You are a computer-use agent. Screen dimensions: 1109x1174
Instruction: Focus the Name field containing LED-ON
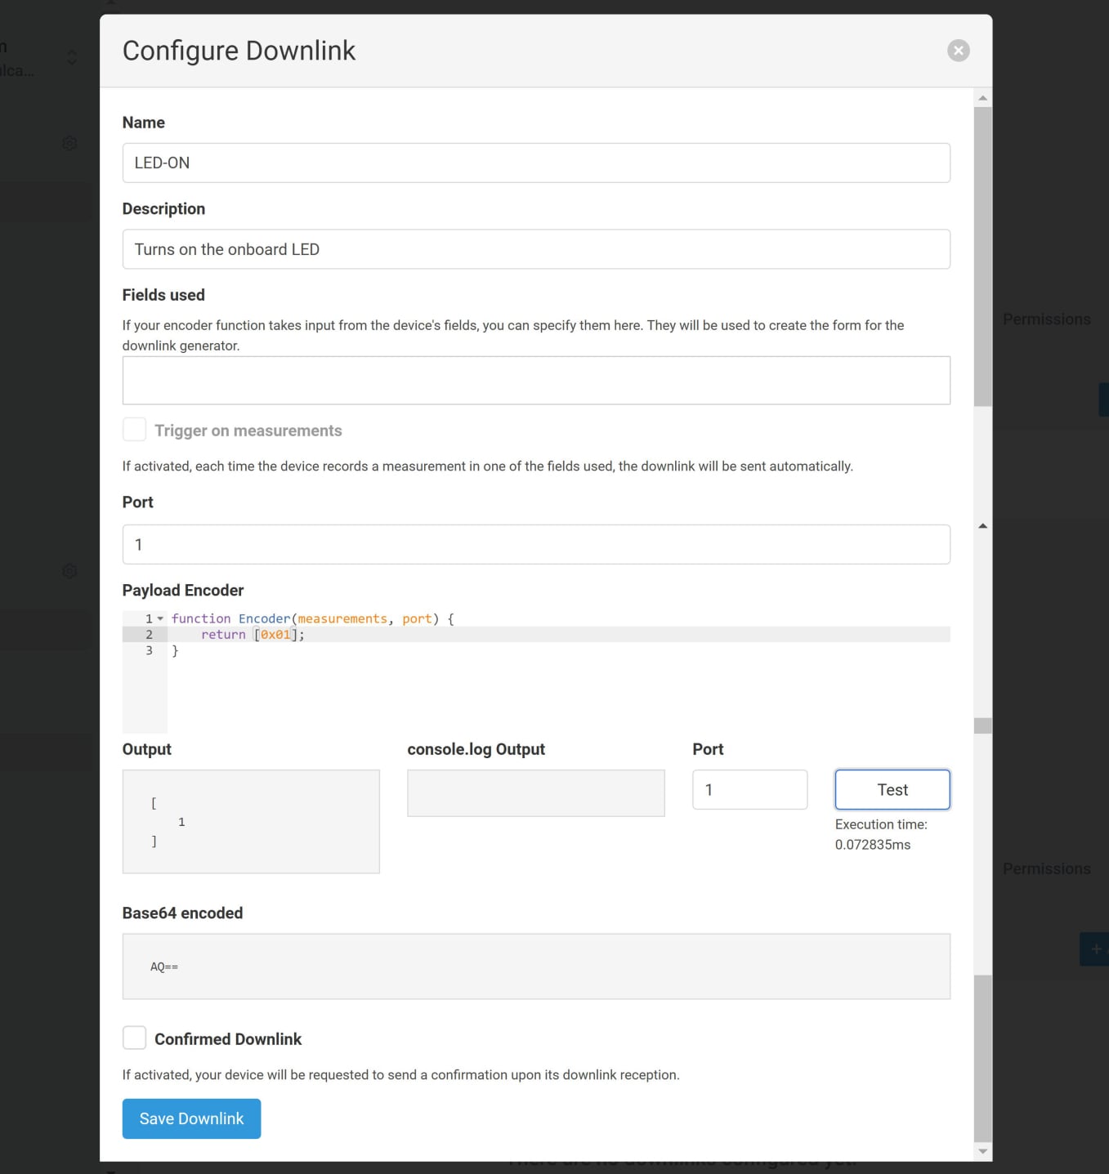[535, 163]
